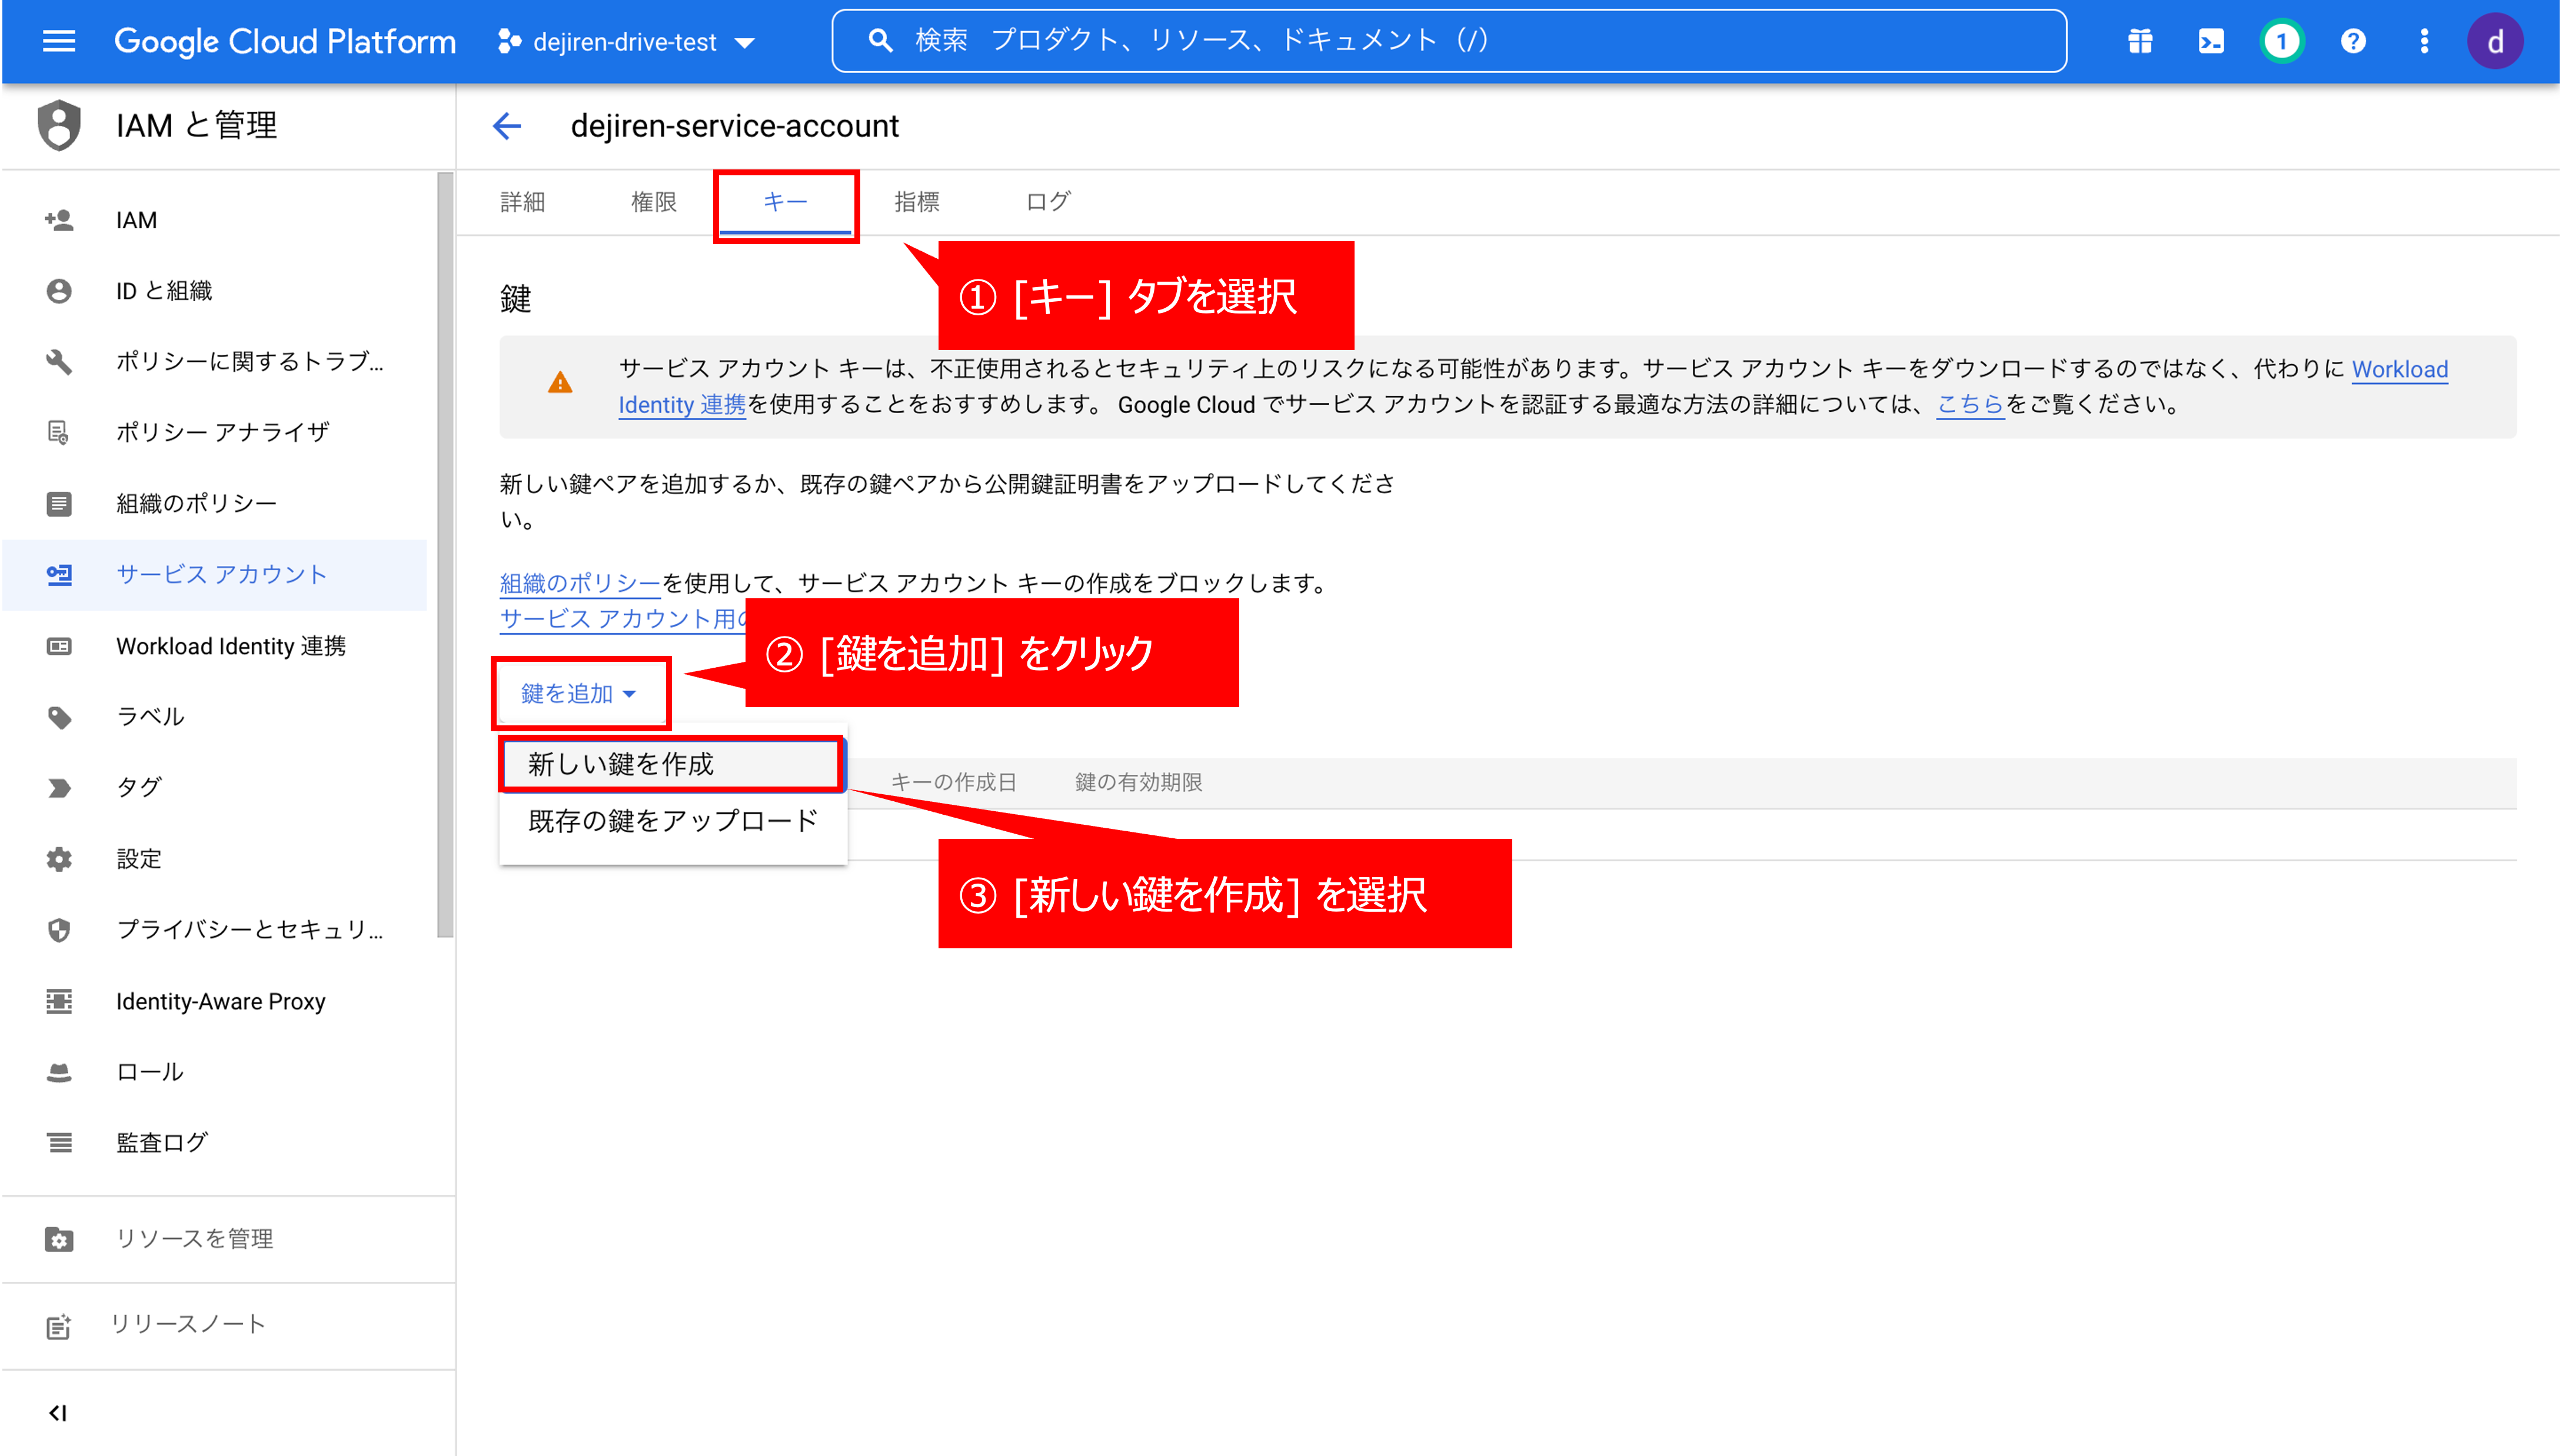Open the user account avatar 'd'
The width and height of the screenshot is (2562, 1456).
[x=2494, y=41]
